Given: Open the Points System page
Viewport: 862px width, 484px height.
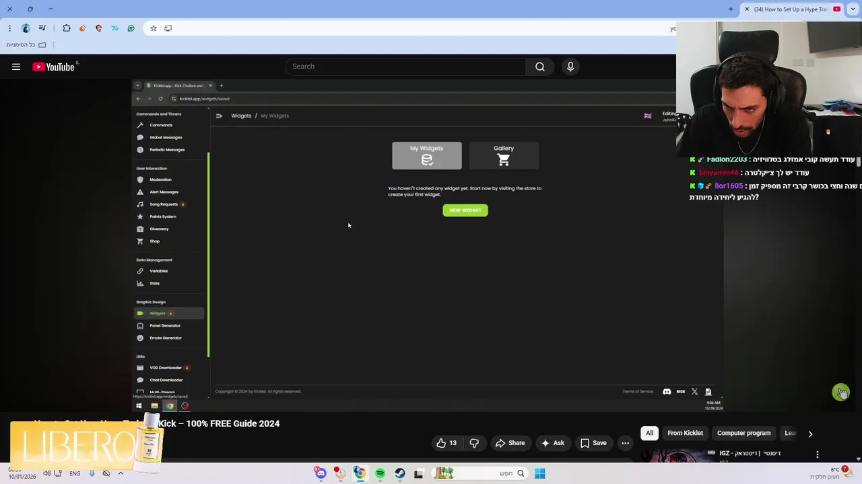Looking at the screenshot, I should (170, 216).
